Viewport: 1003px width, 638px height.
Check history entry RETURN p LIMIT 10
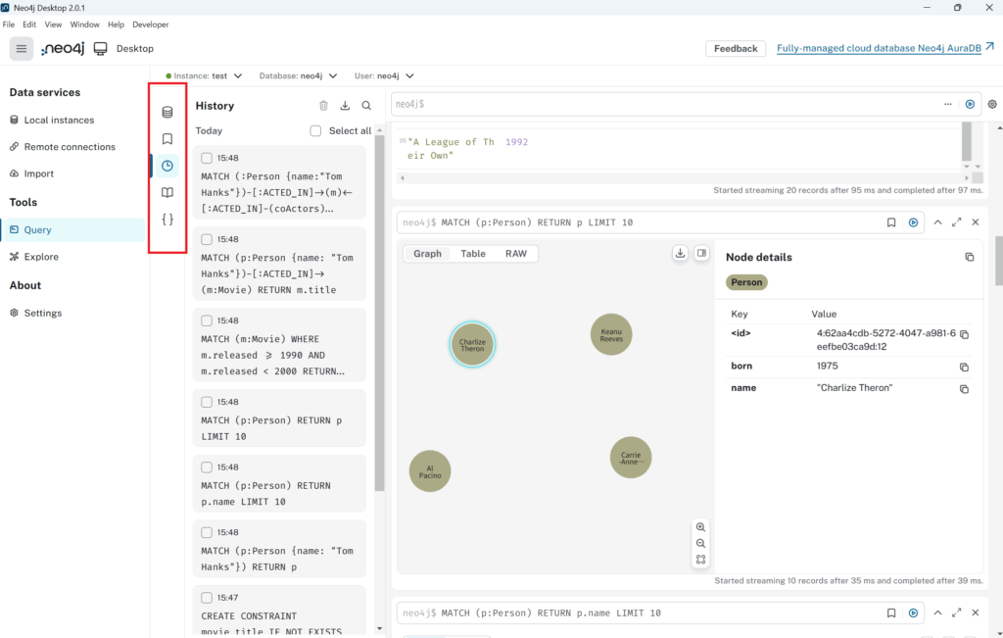point(207,402)
